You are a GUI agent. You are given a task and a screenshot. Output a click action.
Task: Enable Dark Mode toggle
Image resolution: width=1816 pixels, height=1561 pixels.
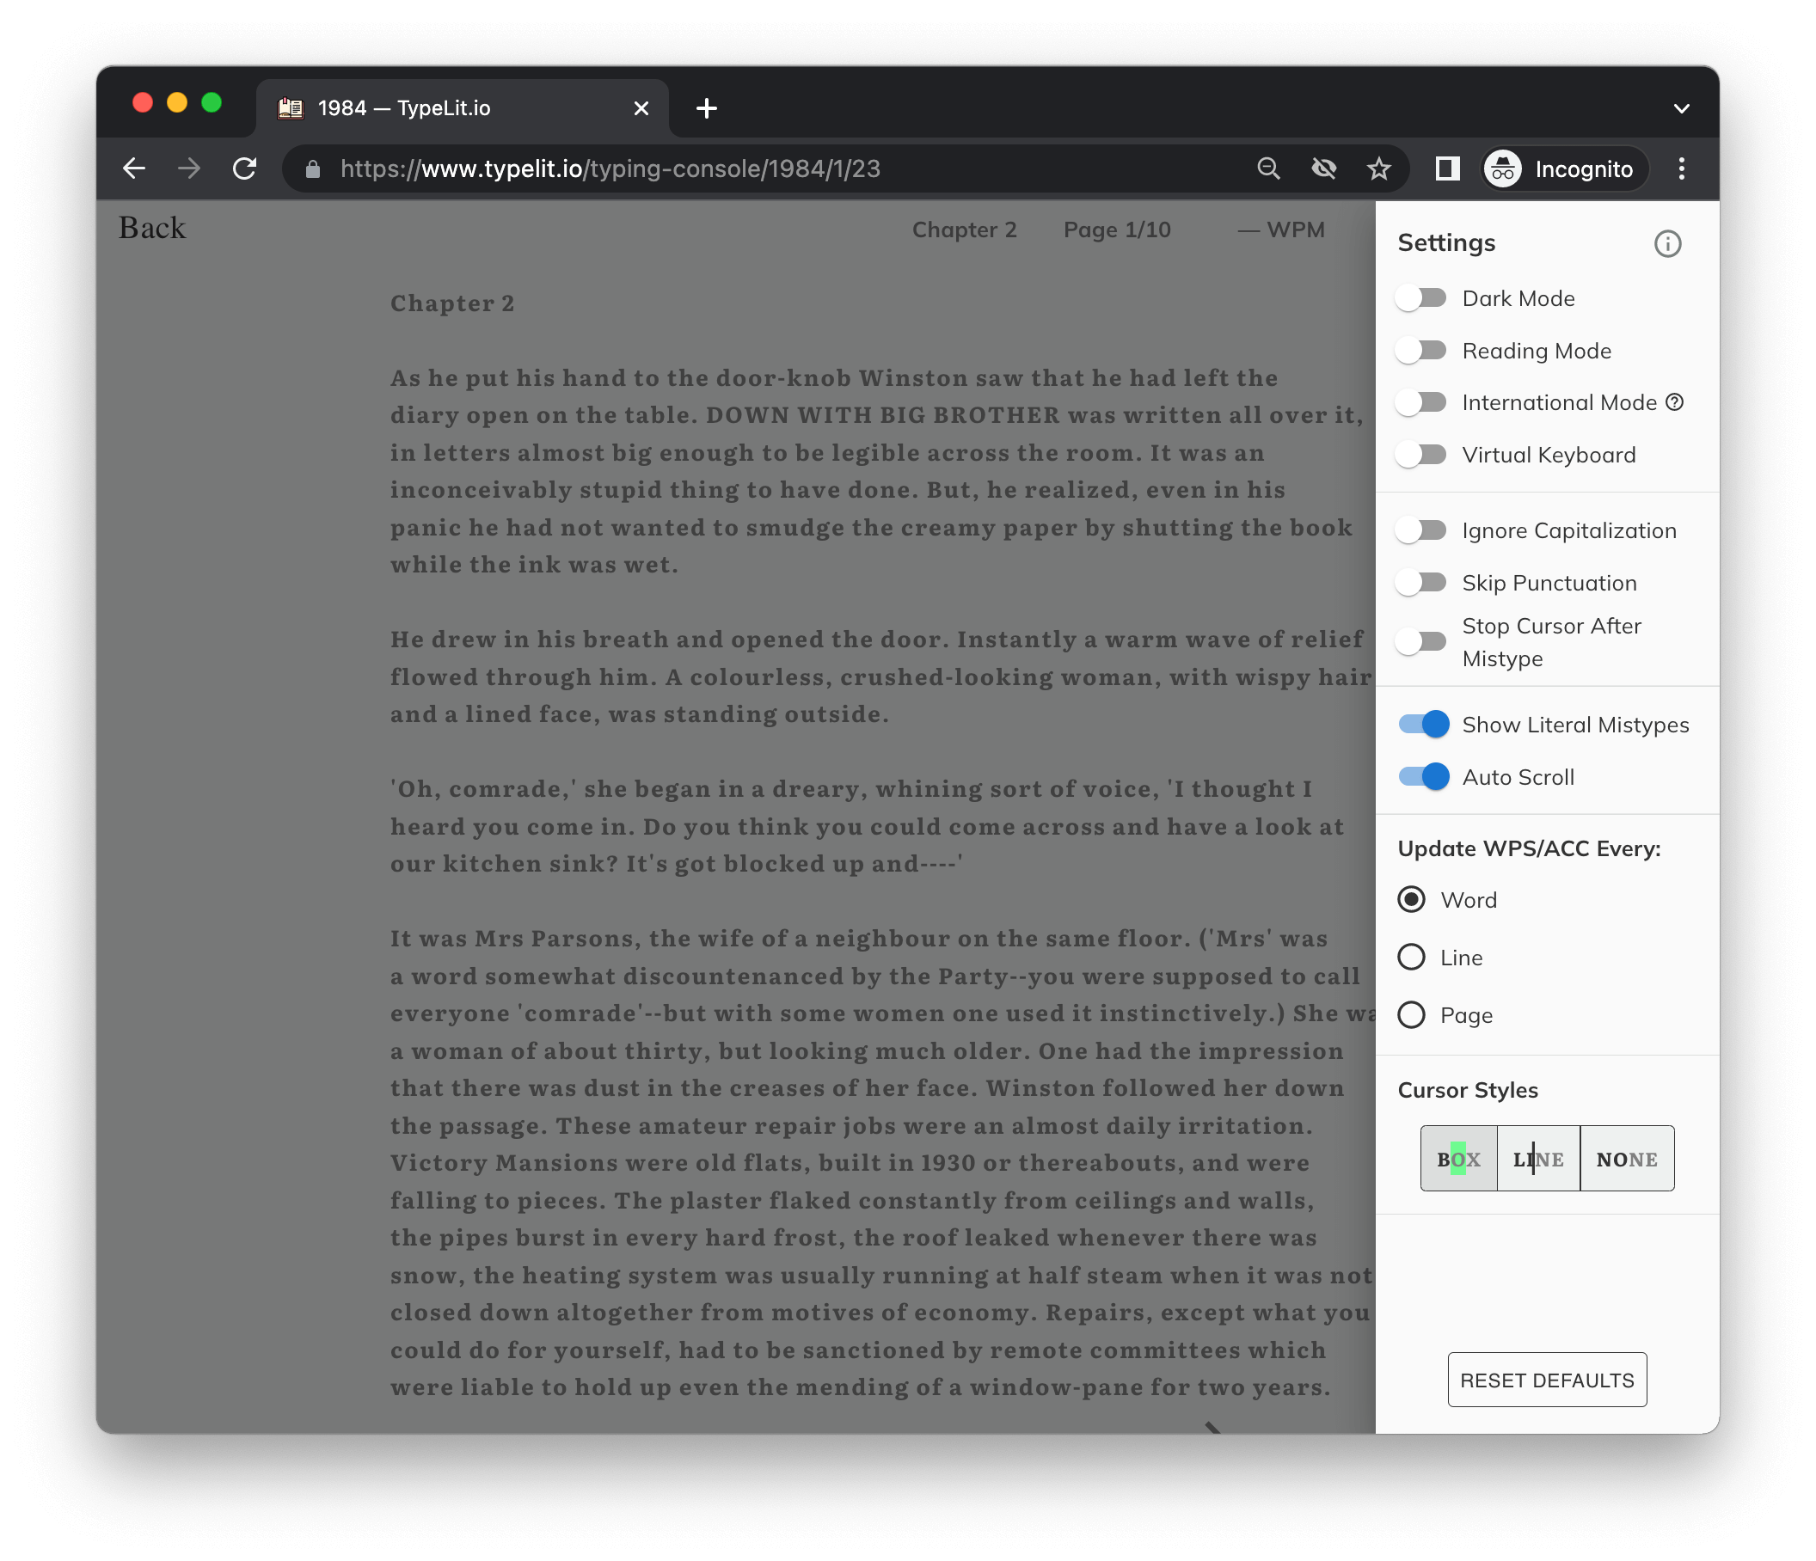(x=1420, y=299)
